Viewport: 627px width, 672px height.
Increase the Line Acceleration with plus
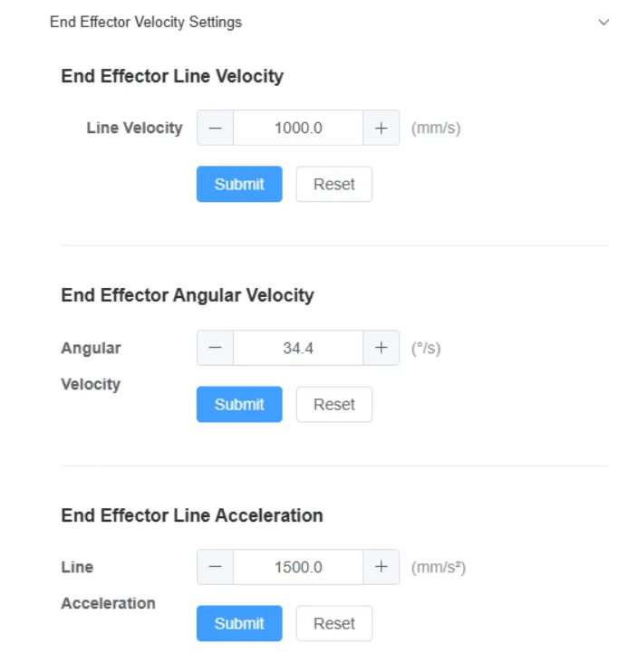(x=381, y=567)
